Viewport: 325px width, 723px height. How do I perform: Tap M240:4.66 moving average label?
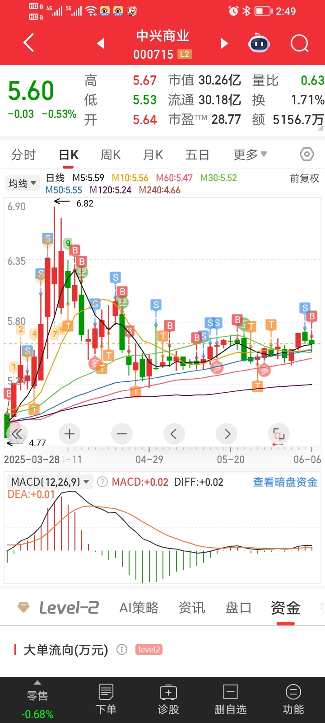(x=160, y=190)
